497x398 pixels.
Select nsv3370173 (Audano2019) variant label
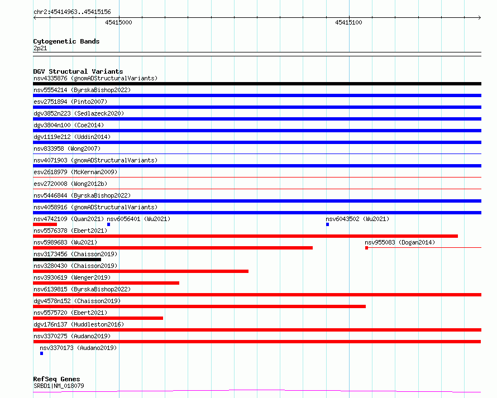click(78, 348)
